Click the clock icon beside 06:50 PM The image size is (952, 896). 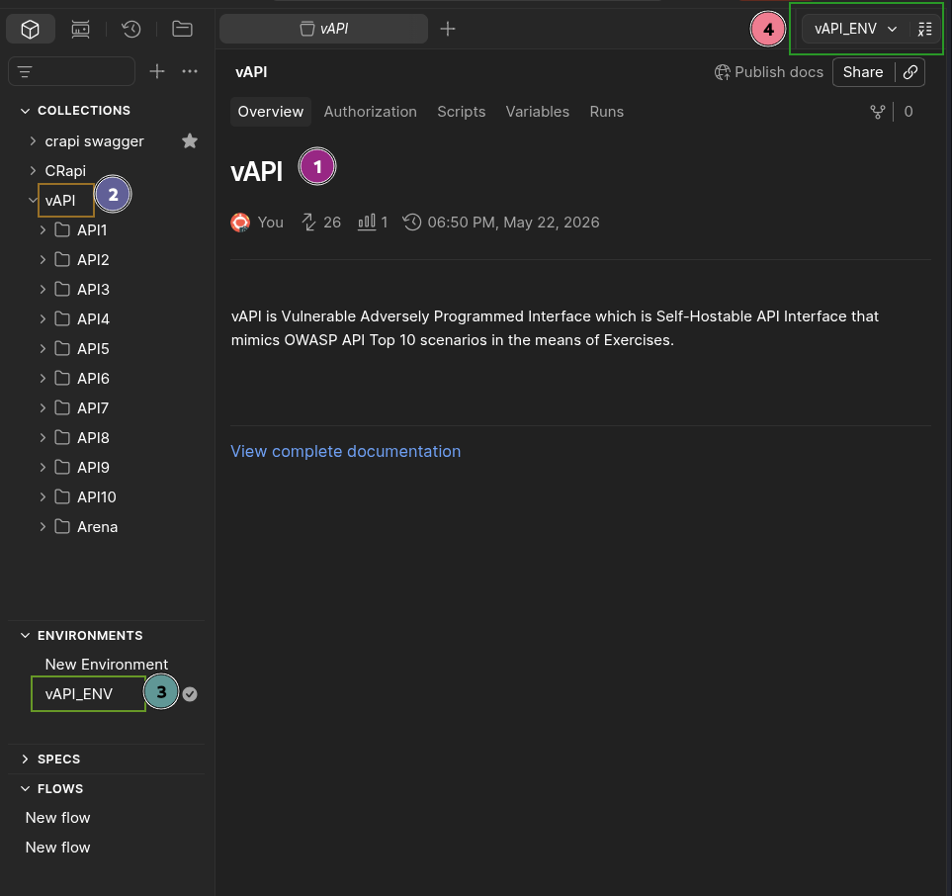click(412, 223)
